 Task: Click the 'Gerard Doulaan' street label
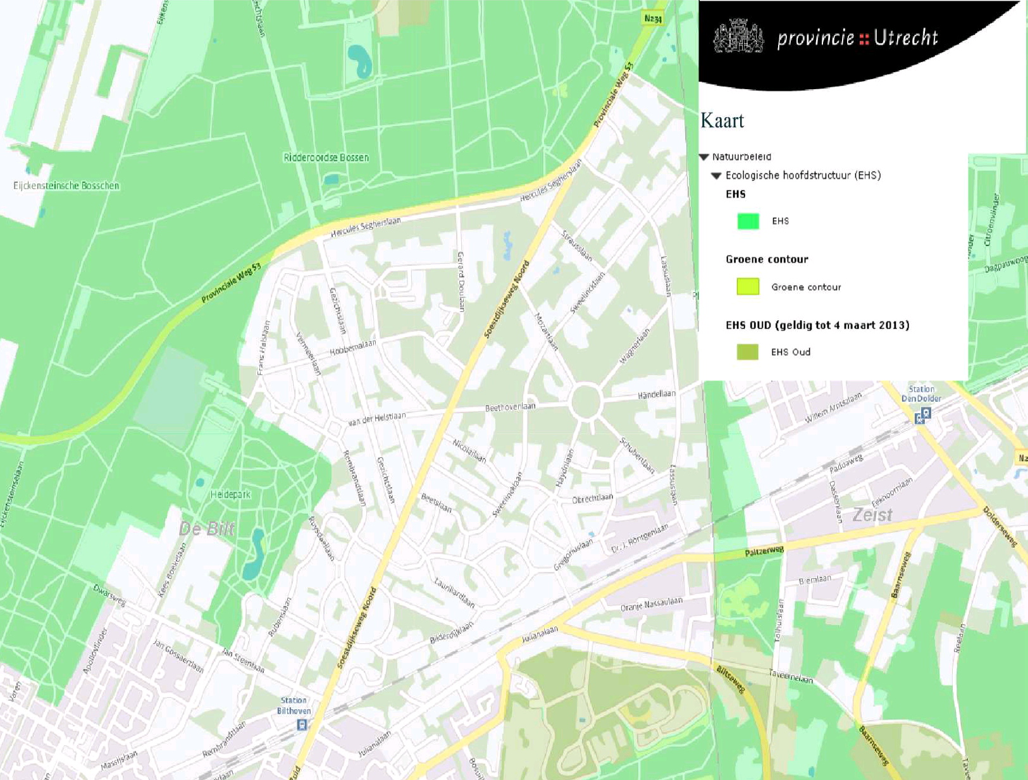coord(461,282)
